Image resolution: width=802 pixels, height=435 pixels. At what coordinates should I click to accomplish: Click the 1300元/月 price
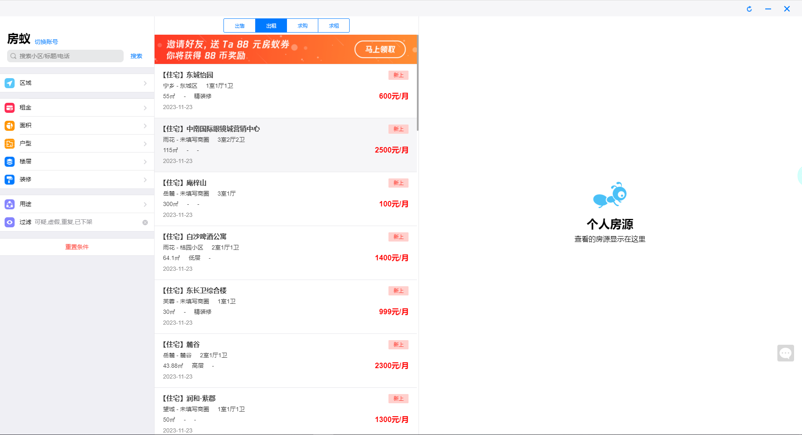click(391, 420)
